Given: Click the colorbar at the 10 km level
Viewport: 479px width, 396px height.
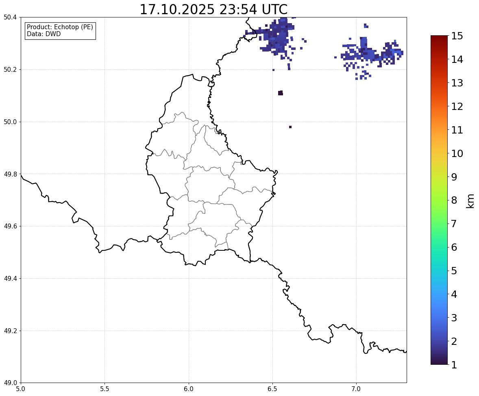Looking at the screenshot, I should (x=439, y=153).
